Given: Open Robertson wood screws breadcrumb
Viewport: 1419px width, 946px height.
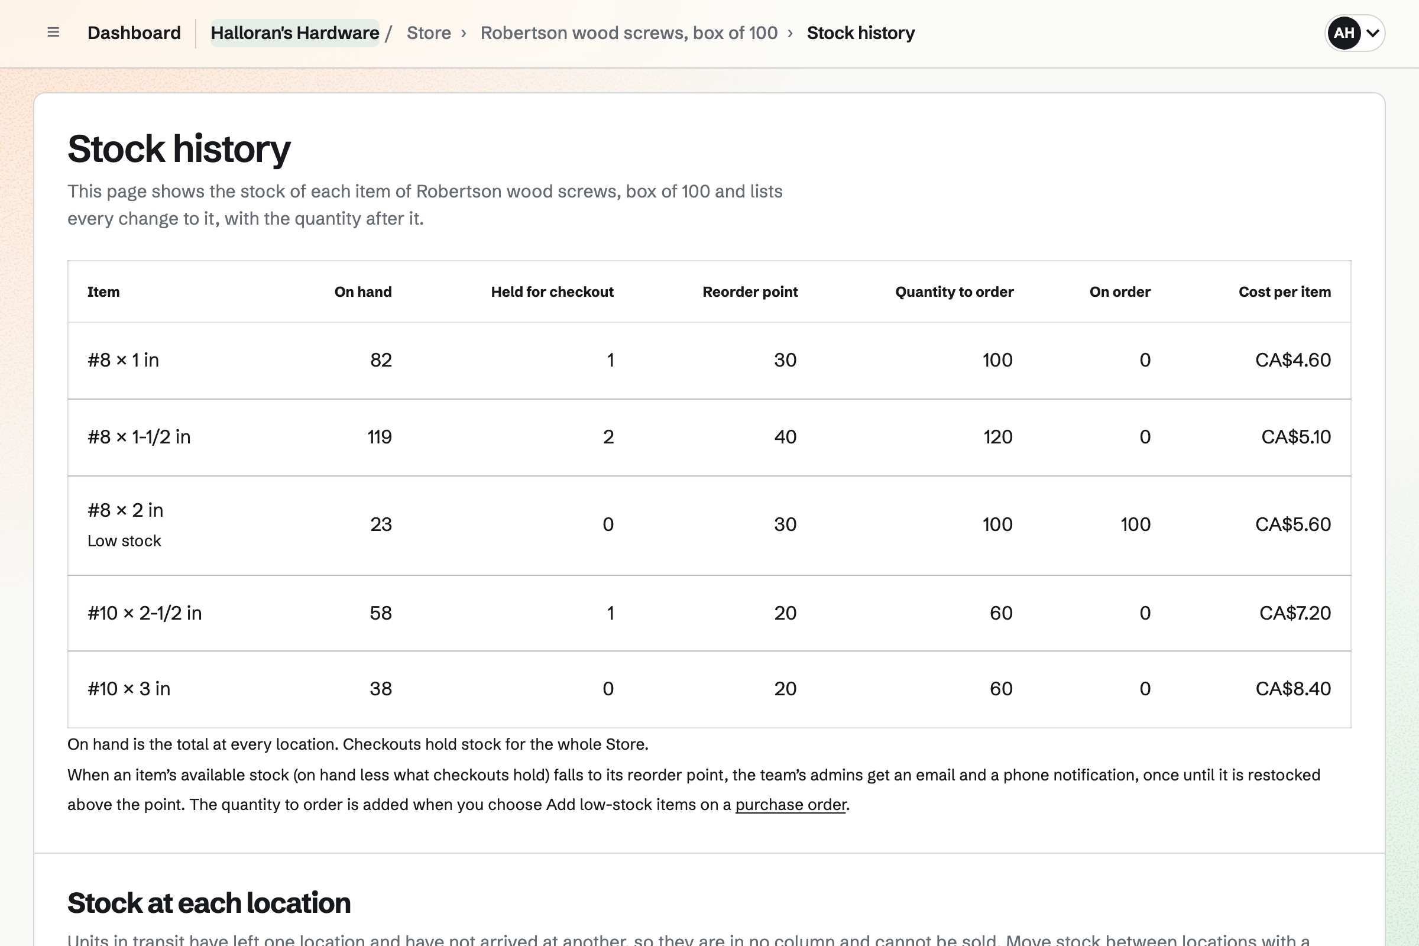Looking at the screenshot, I should pos(628,33).
